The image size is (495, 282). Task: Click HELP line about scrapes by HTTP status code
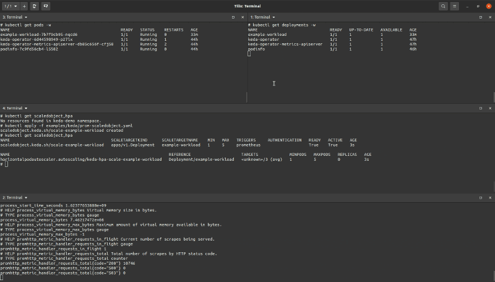[109, 254]
